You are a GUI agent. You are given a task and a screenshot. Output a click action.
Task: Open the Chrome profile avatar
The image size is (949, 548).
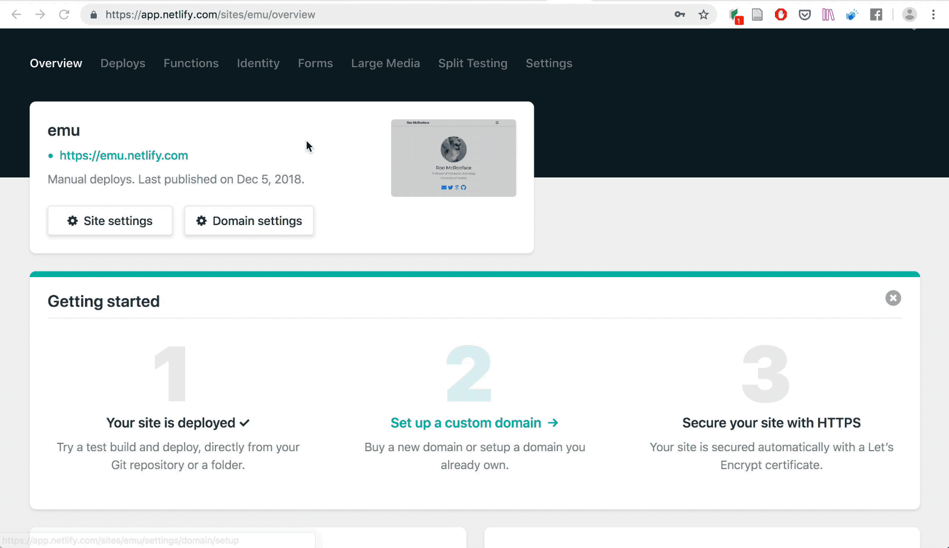(x=910, y=15)
